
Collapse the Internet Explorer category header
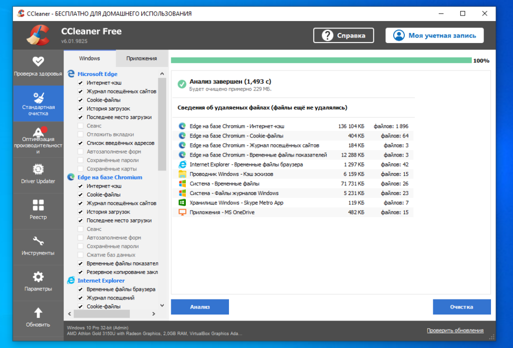coord(101,280)
